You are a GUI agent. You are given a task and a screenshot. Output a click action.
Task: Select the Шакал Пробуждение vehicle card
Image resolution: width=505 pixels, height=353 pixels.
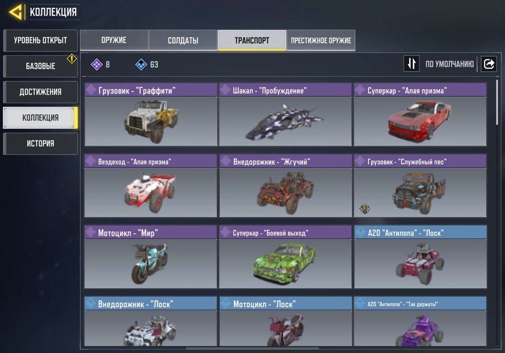(x=285, y=115)
